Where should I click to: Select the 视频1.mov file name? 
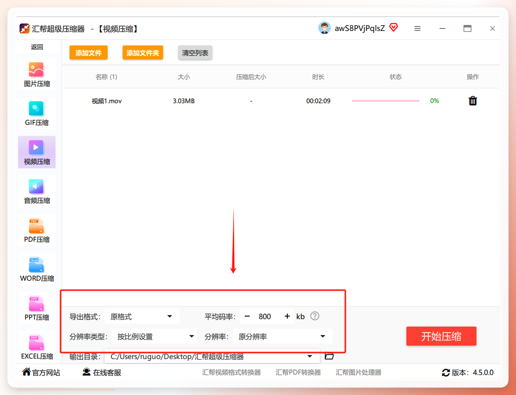click(x=107, y=101)
